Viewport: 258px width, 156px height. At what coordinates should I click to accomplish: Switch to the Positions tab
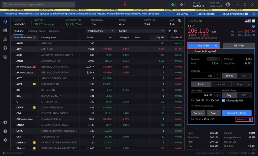(x=18, y=31)
